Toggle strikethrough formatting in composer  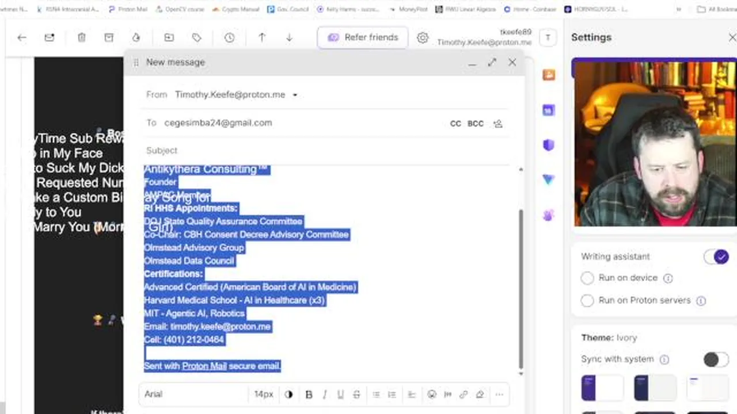coord(356,394)
